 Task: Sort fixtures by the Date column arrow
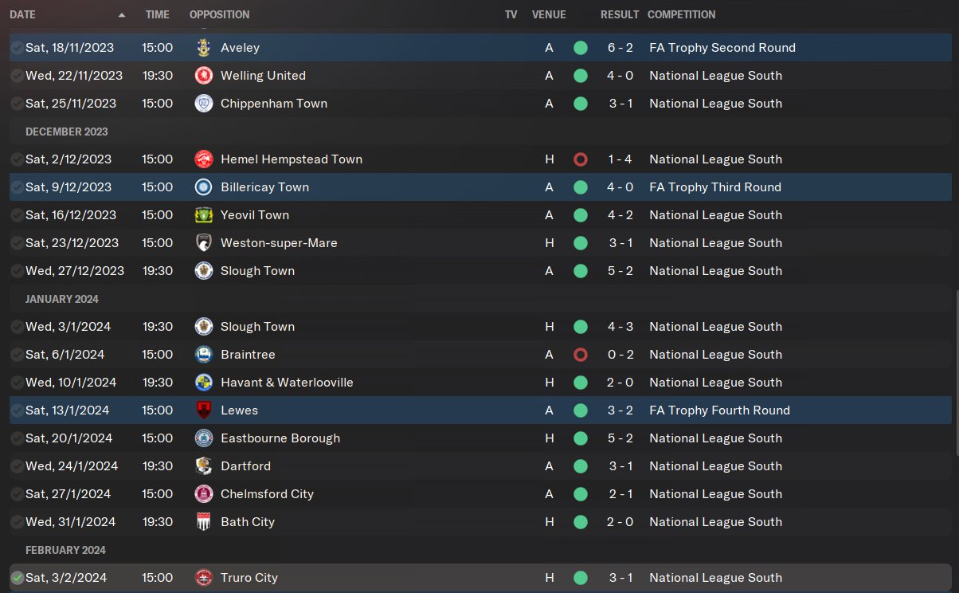[122, 15]
